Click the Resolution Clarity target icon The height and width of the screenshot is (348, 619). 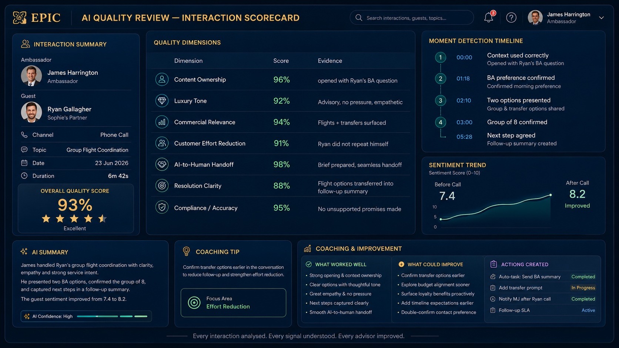tap(162, 186)
